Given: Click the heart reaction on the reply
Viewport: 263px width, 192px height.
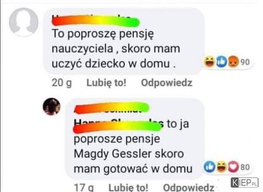Looking at the screenshot, I should (x=233, y=167).
